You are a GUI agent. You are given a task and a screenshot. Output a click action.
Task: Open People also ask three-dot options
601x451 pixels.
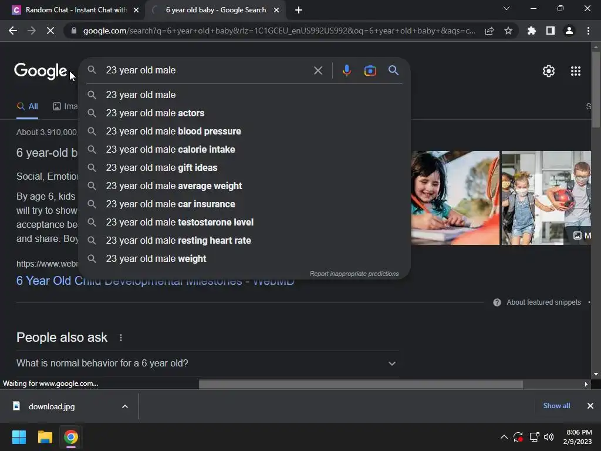tap(121, 338)
